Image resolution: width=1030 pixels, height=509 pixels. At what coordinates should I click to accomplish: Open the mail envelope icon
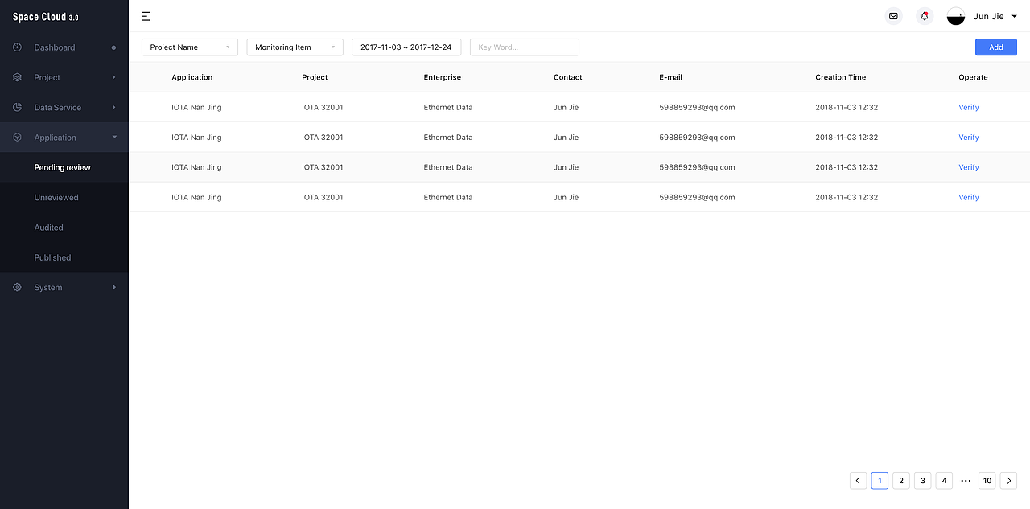tap(893, 16)
